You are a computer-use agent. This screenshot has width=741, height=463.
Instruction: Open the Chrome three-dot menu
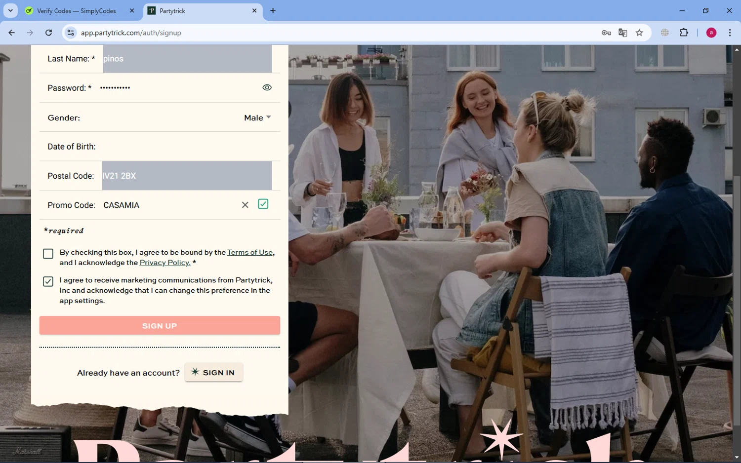[x=730, y=33]
